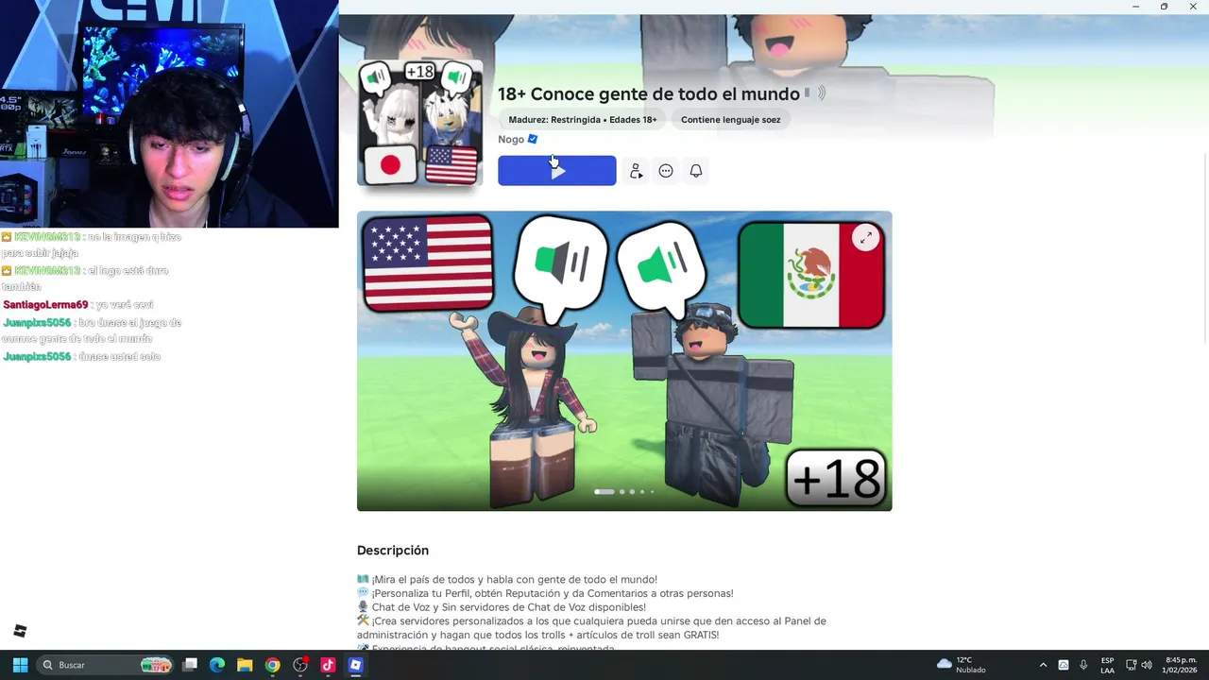1209x680 pixels.
Task: Select the second carousel indicator dot
Action: point(622,492)
